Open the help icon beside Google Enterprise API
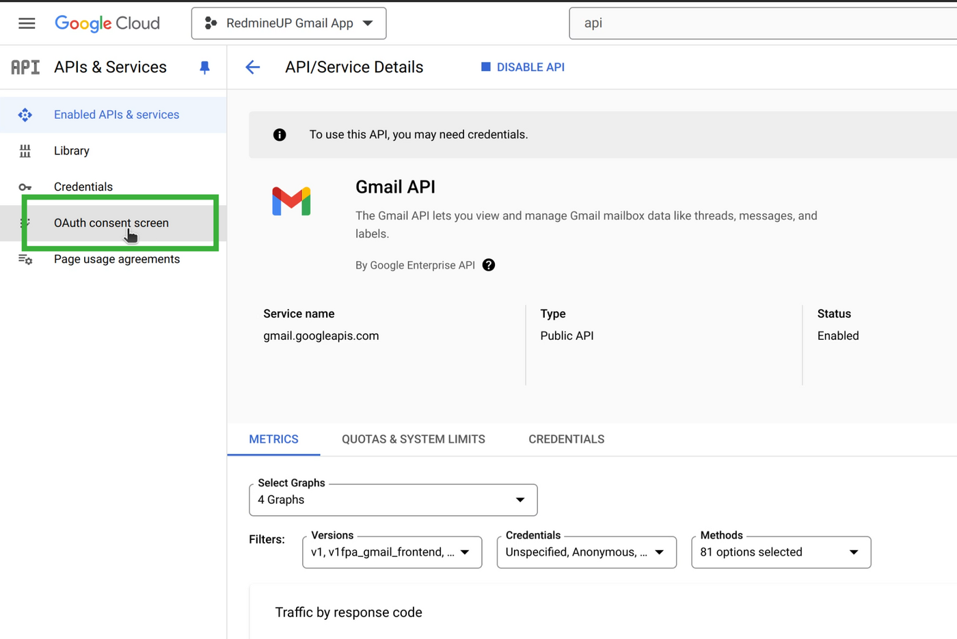957x639 pixels. click(488, 265)
